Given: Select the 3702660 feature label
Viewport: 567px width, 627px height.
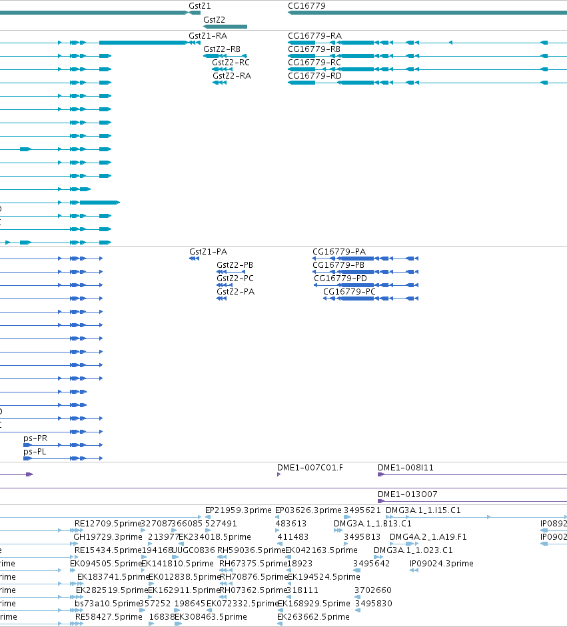Looking at the screenshot, I should 373,590.
